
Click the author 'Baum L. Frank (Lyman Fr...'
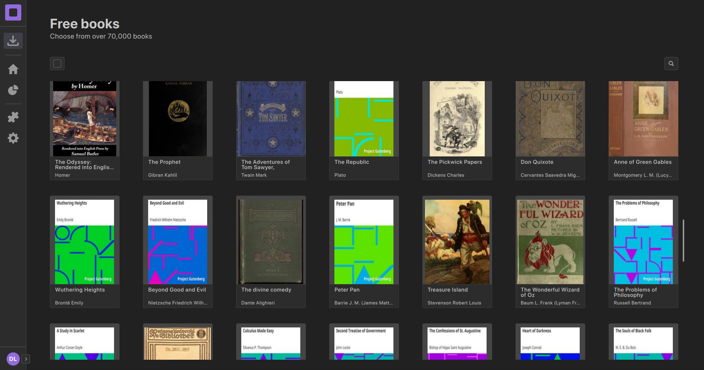pyautogui.click(x=550, y=303)
